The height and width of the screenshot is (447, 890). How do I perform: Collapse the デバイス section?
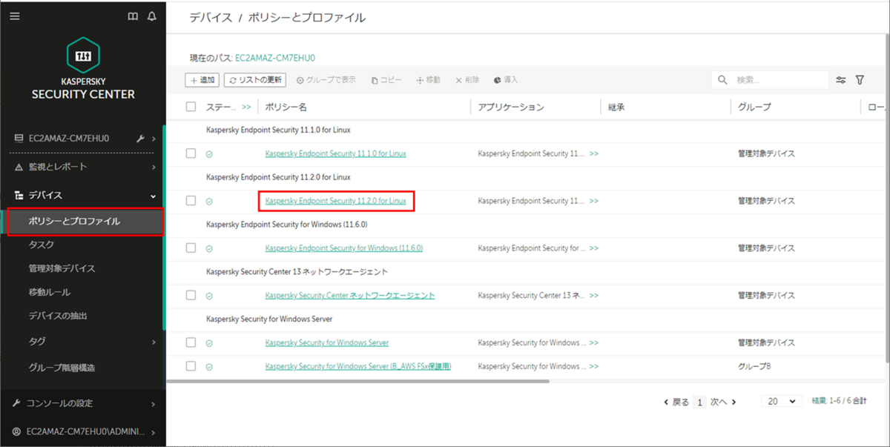(154, 196)
